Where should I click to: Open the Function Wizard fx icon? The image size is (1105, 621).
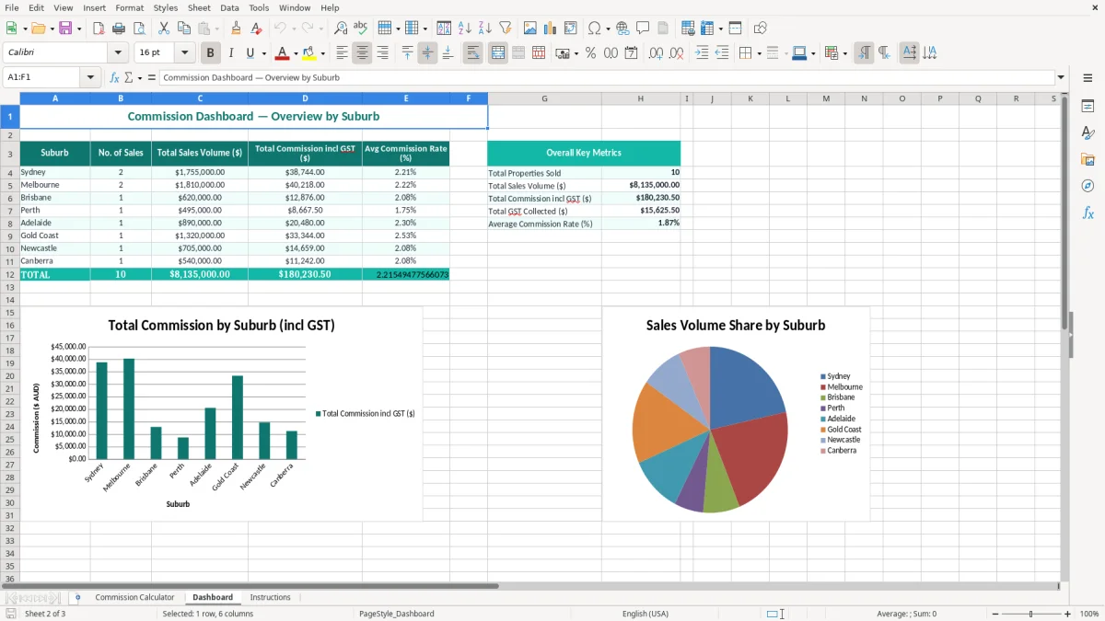[114, 77]
